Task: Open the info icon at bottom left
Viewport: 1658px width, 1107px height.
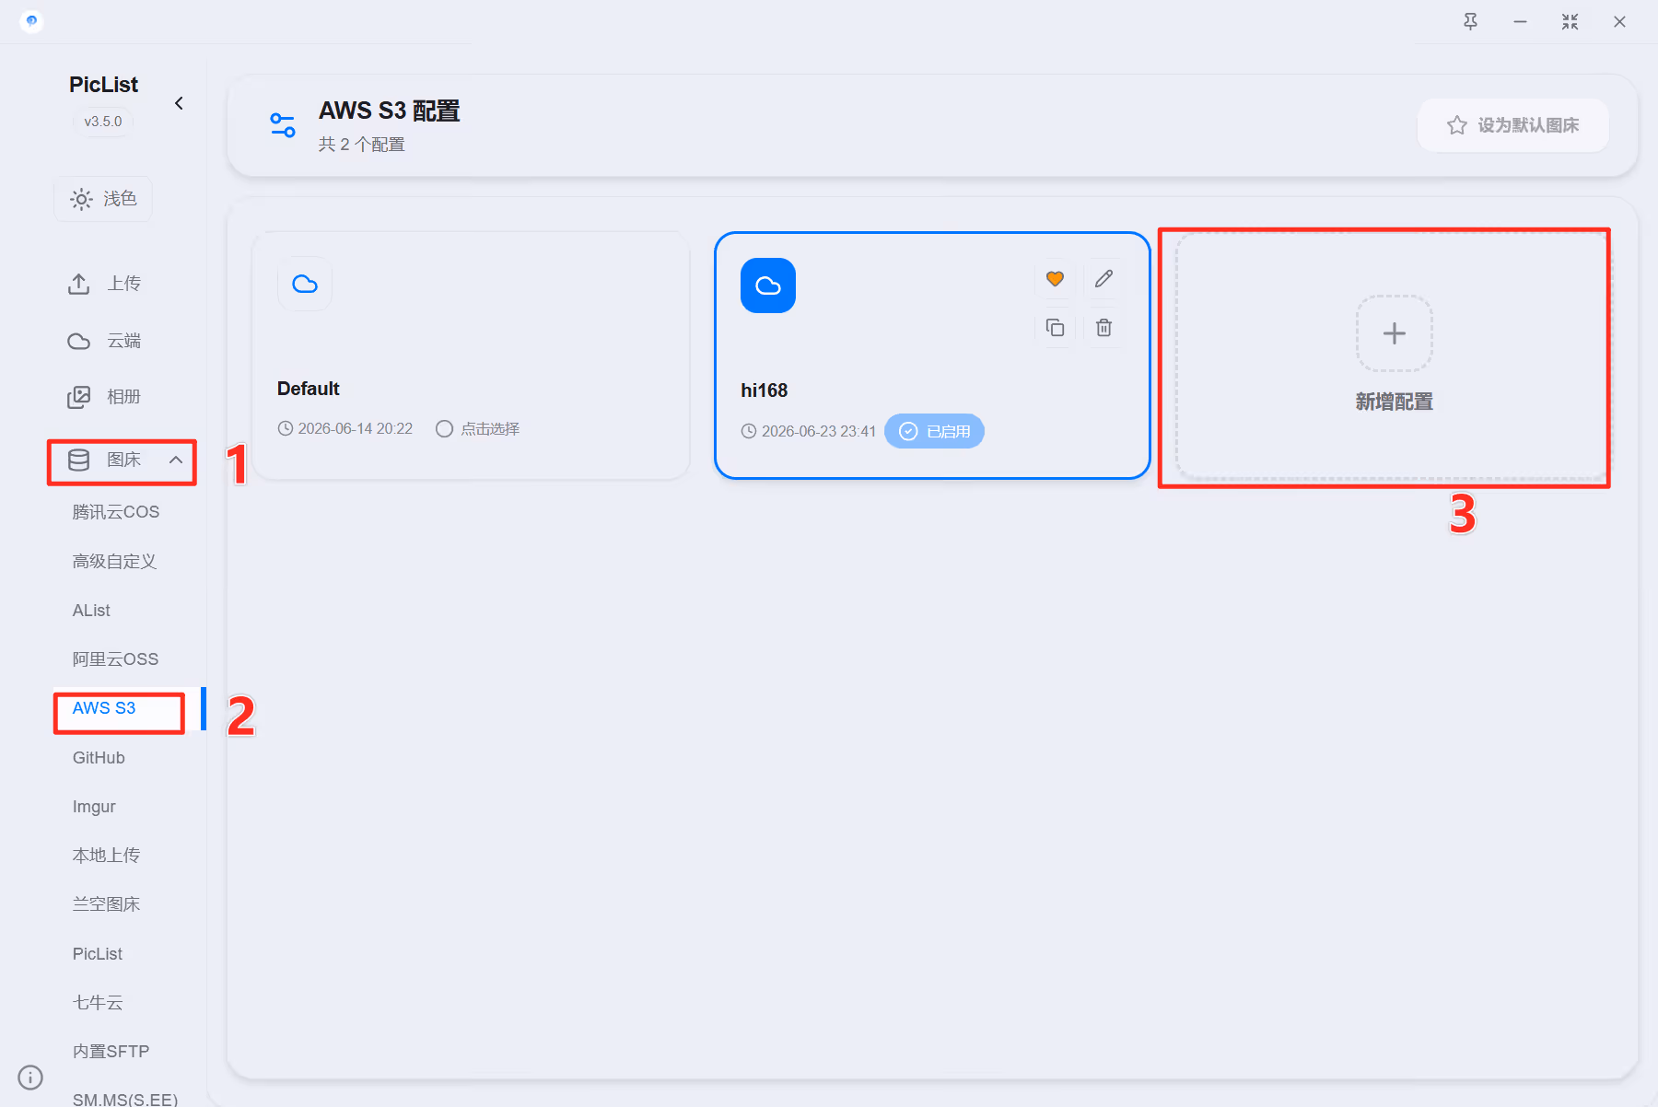Action: pos(30,1077)
